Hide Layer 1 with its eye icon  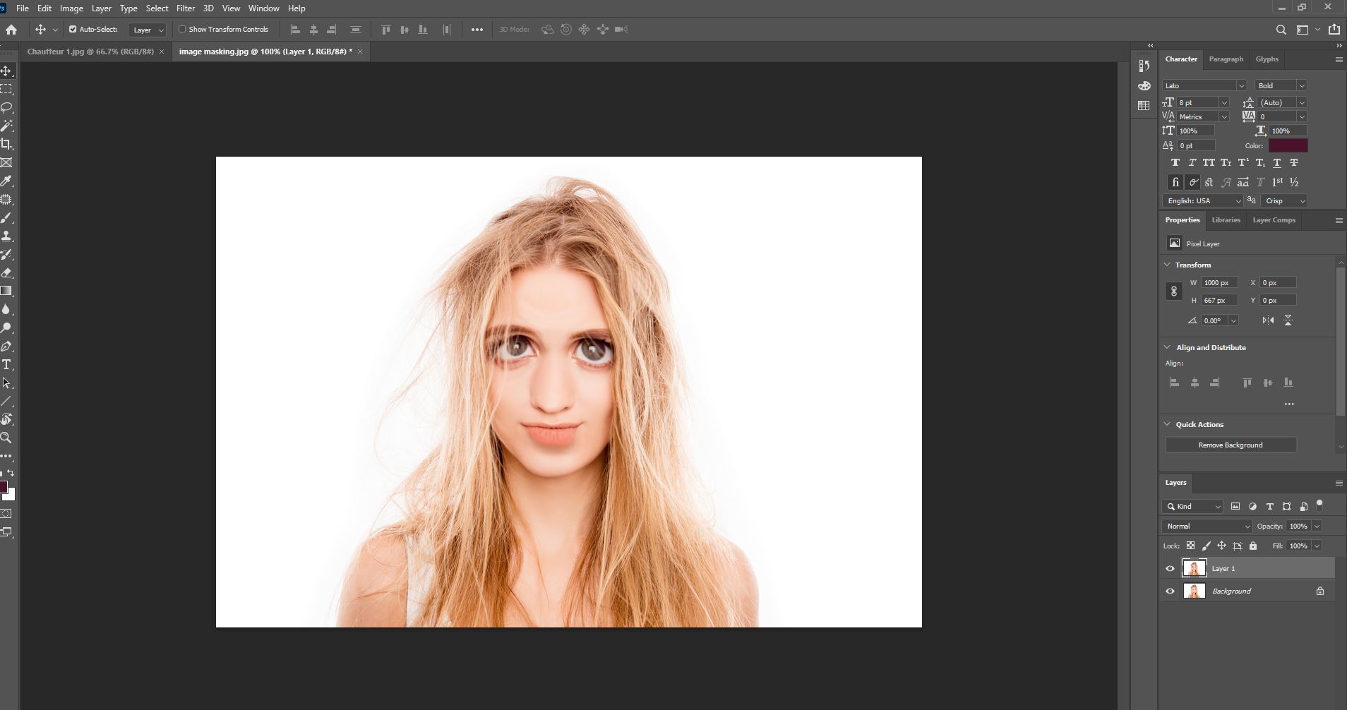tap(1170, 569)
